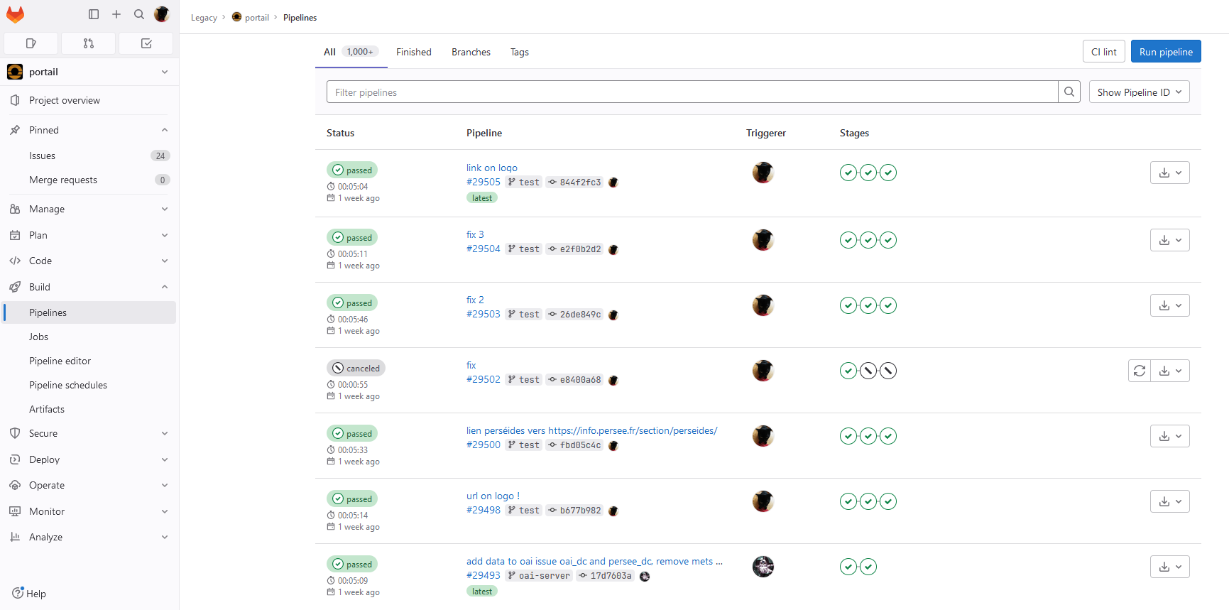Open the Show Pipeline ID dropdown
This screenshot has height=610, width=1229.
tap(1139, 92)
